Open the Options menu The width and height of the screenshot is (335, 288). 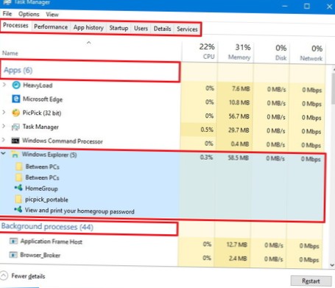coord(29,14)
